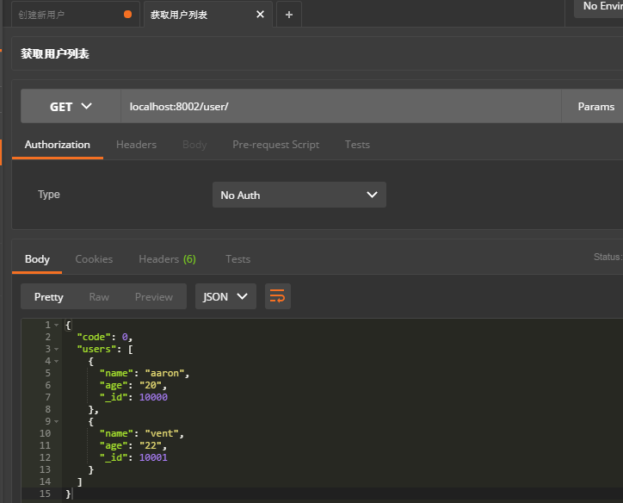Collapse the "users" array at line 3
The height and width of the screenshot is (503, 623).
click(57, 349)
